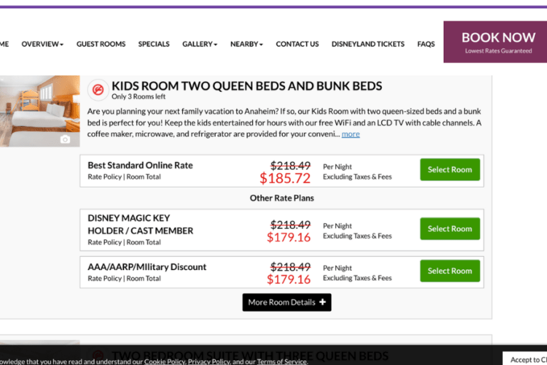The height and width of the screenshot is (365, 547).
Task: Expand the Nearby dropdown menu
Action: coord(246,44)
